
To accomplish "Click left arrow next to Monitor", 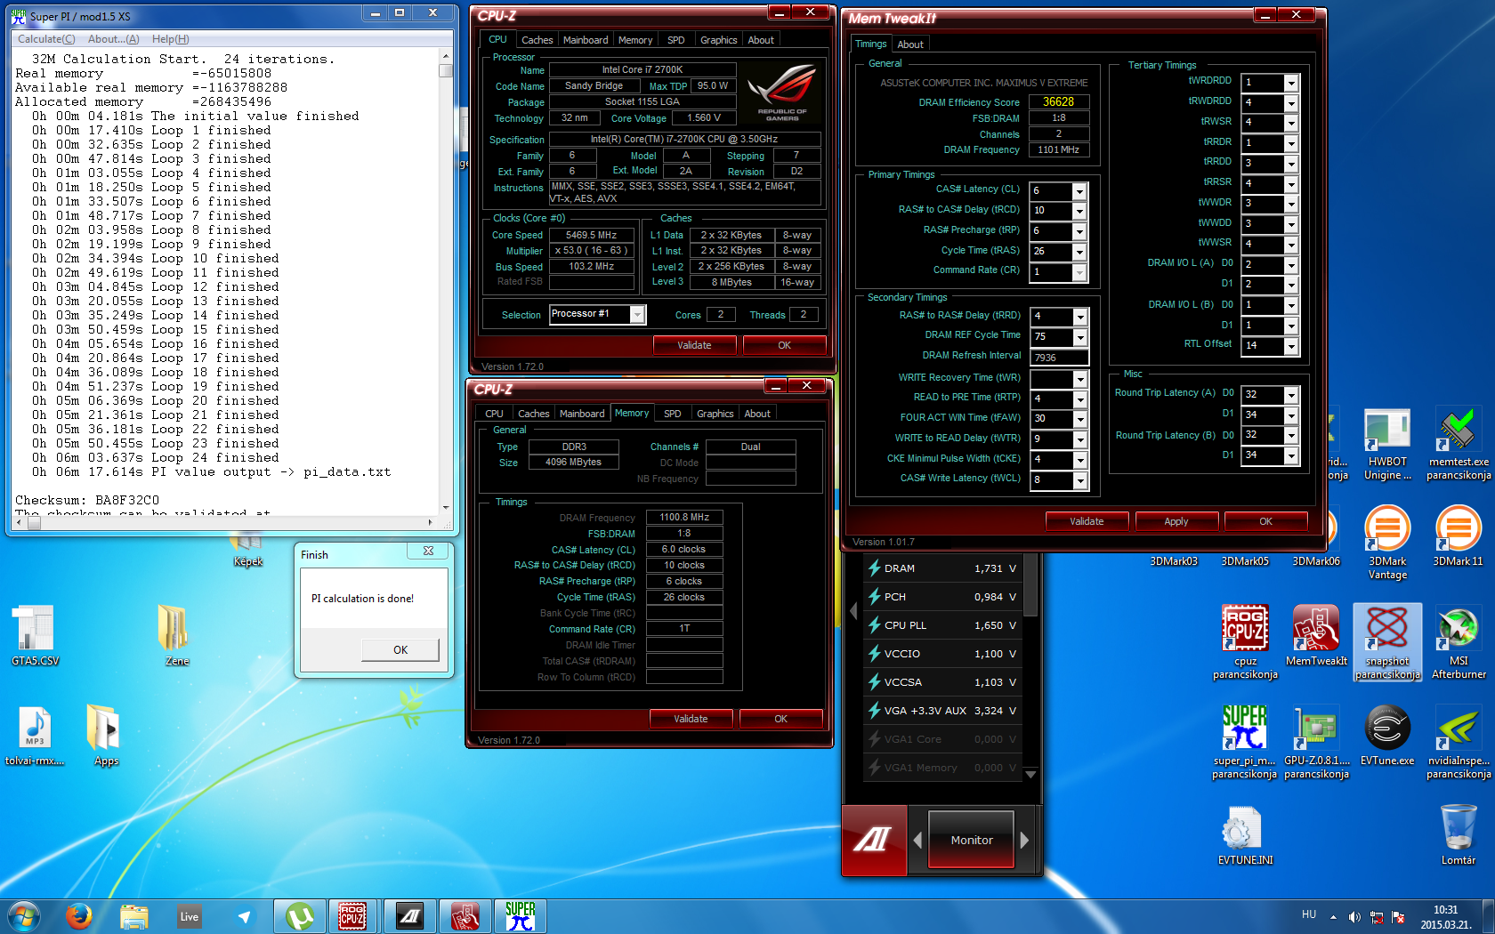I will [x=917, y=840].
